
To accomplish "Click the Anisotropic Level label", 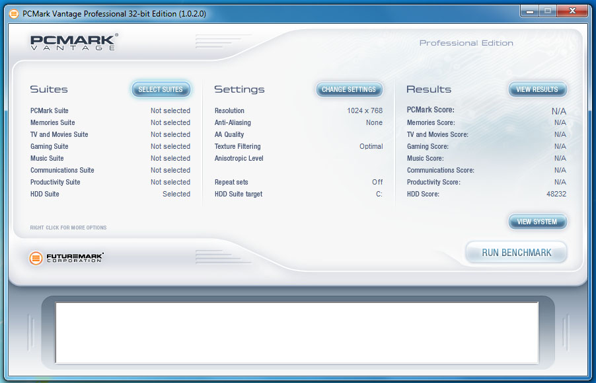I will pos(239,158).
